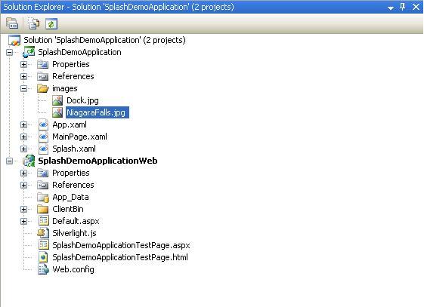Select the highlighted NiagaraFalls.jpg file
Viewport: 424px width, 307px height.
click(x=97, y=112)
